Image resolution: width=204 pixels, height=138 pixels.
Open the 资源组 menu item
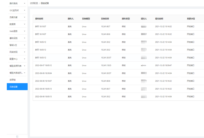click(x=13, y=80)
